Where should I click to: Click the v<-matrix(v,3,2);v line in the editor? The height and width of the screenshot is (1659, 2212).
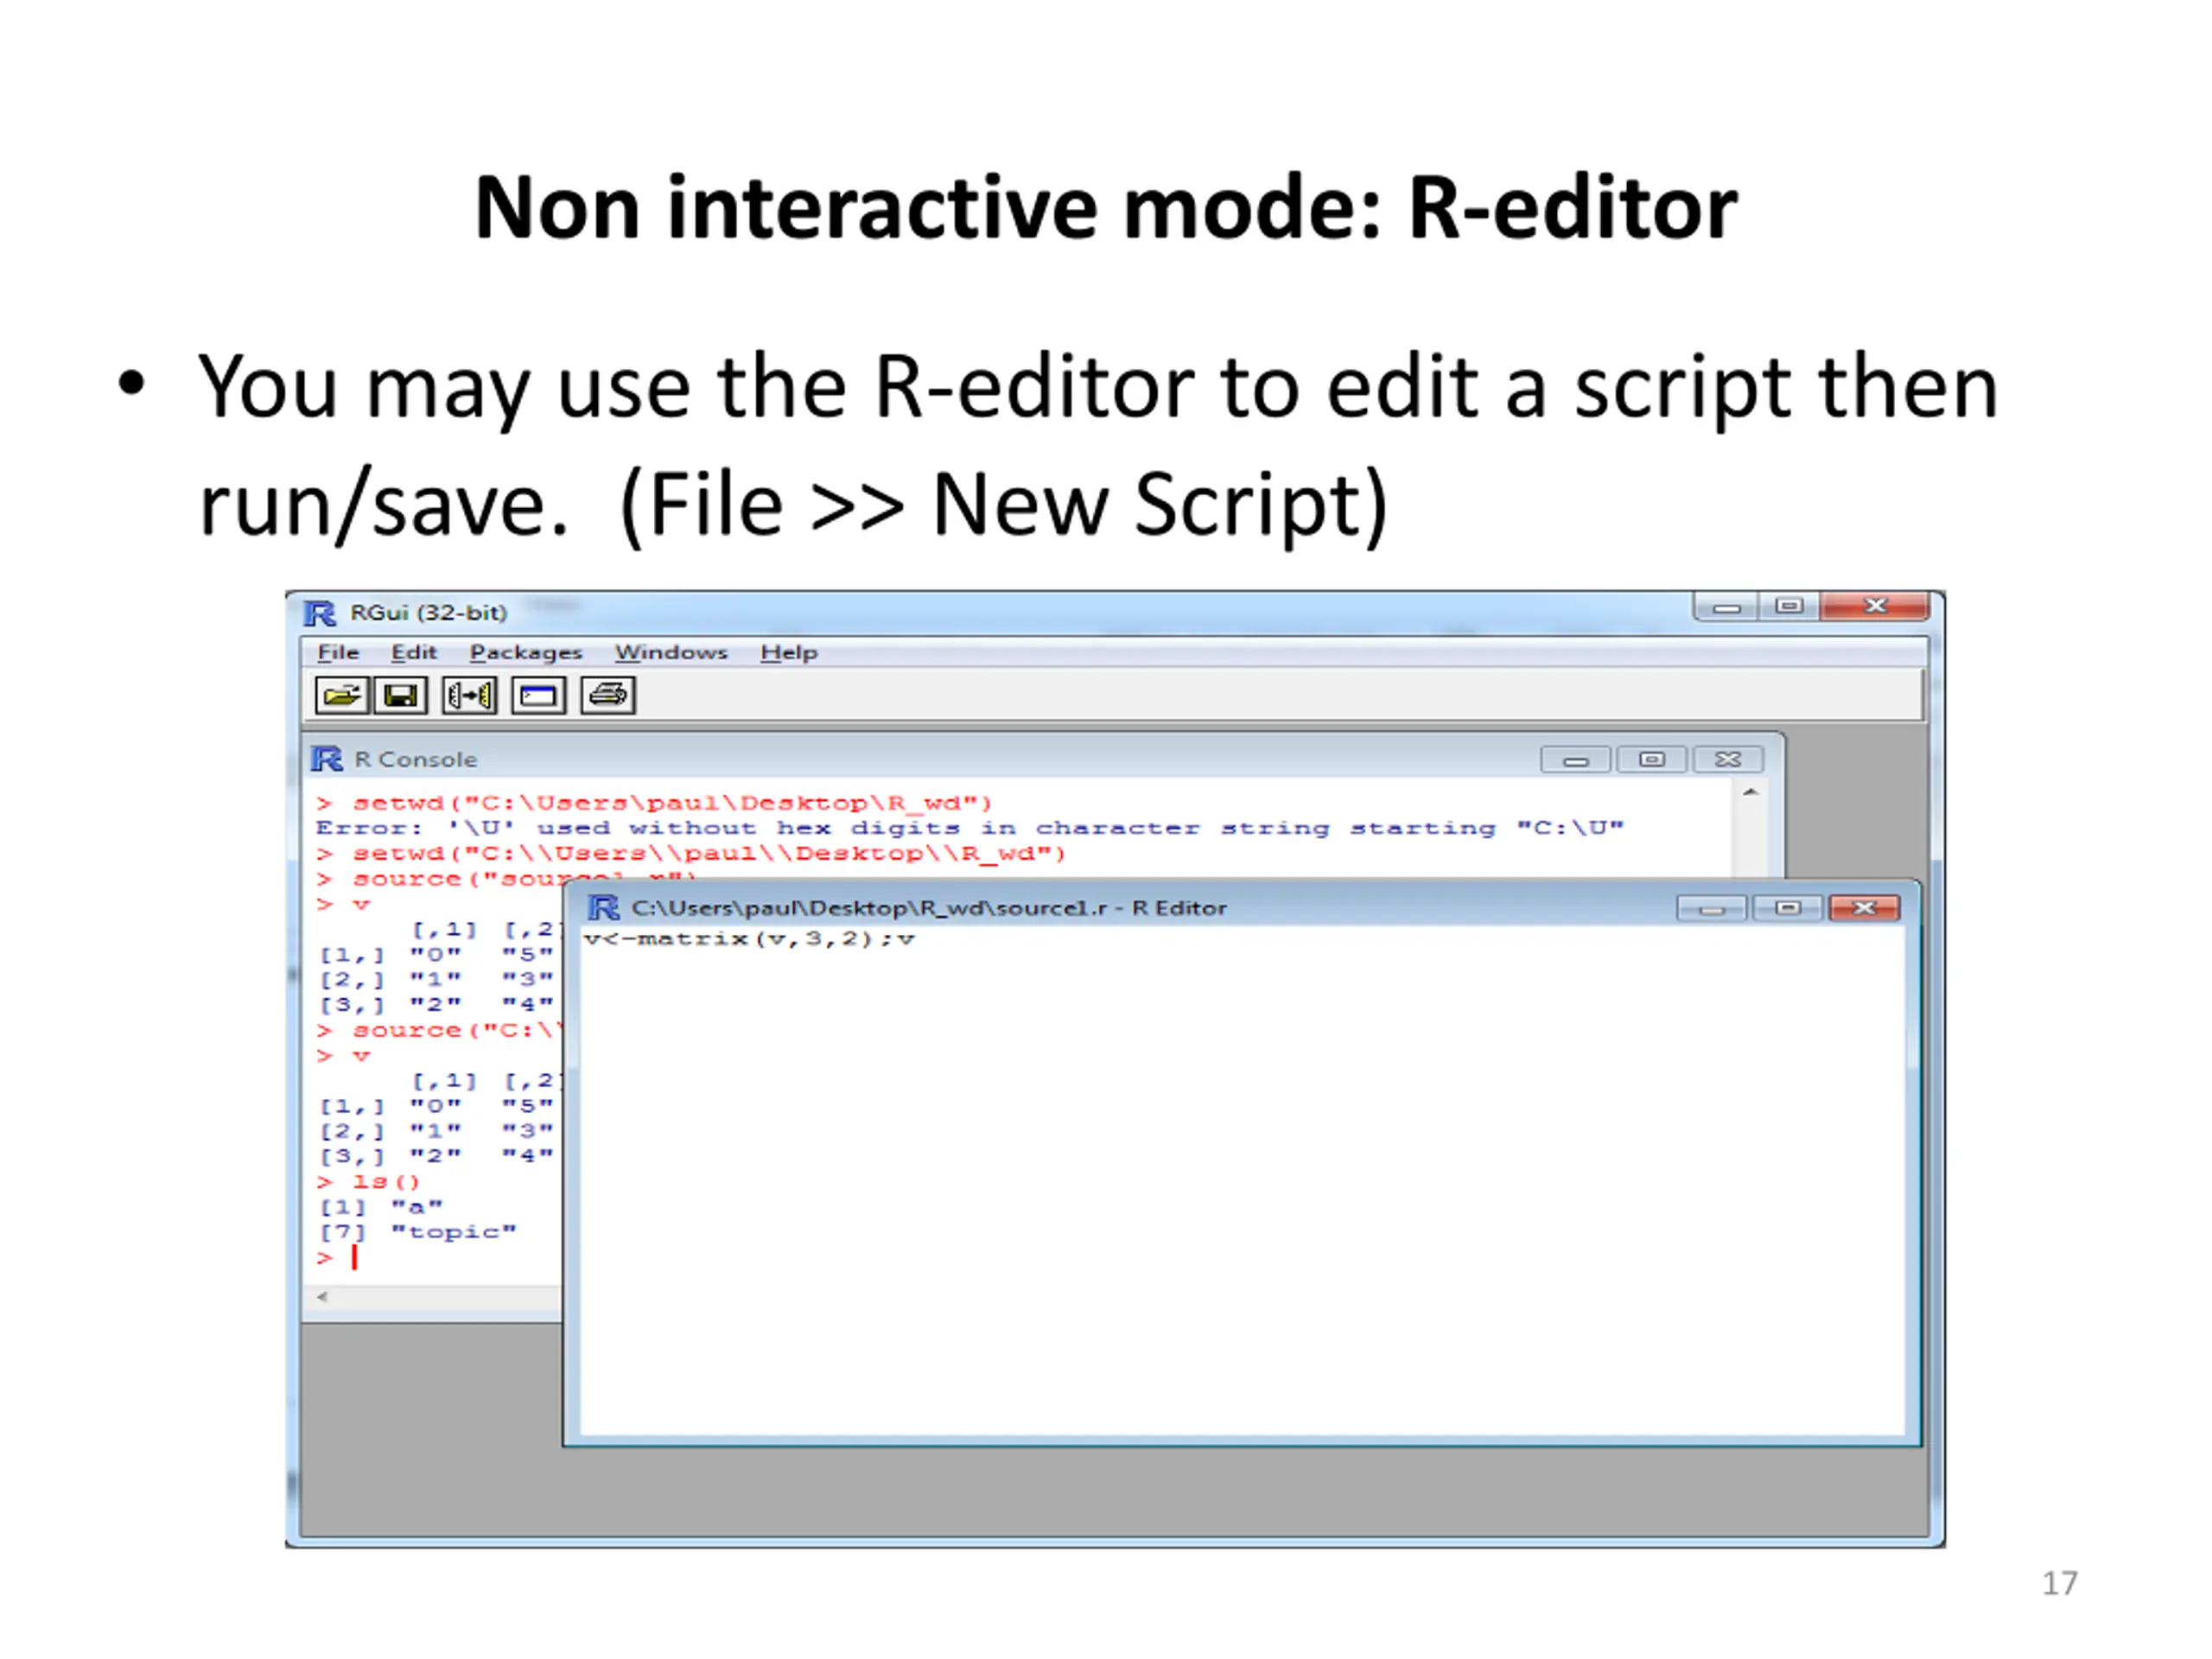pyautogui.click(x=749, y=939)
